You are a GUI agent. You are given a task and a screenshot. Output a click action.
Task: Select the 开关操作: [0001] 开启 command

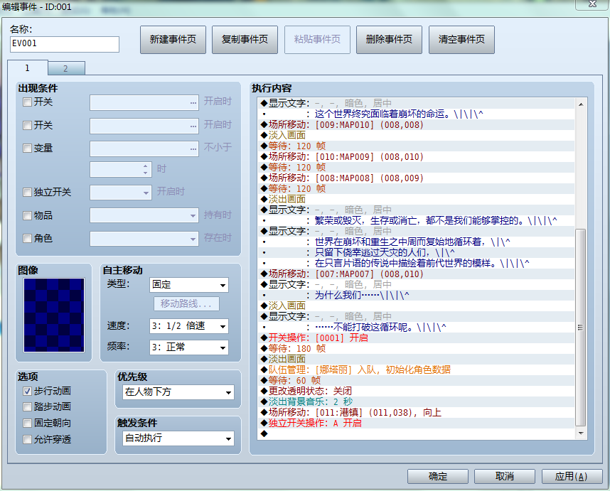tap(416, 338)
